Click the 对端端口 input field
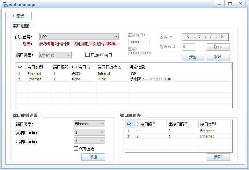Viewport: 249px width, 170px height. click(x=189, y=47)
